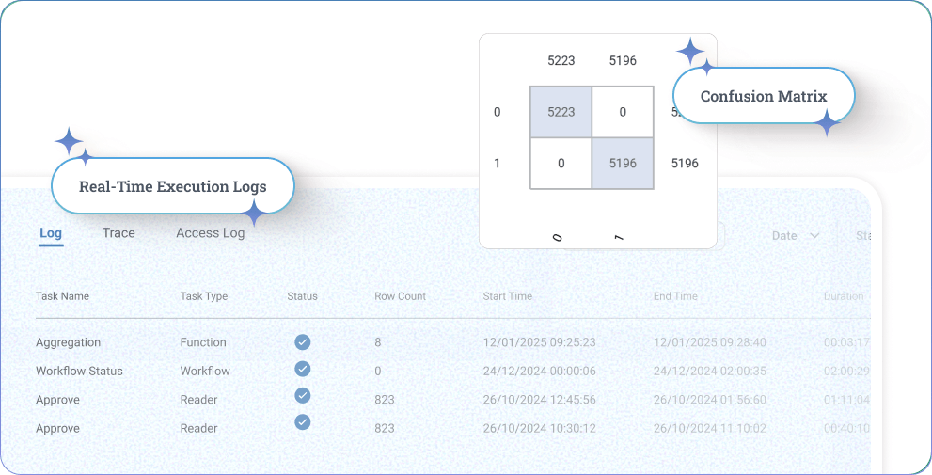Click the Workflow Status row's success checkmark
The height and width of the screenshot is (475, 932).
point(303,369)
